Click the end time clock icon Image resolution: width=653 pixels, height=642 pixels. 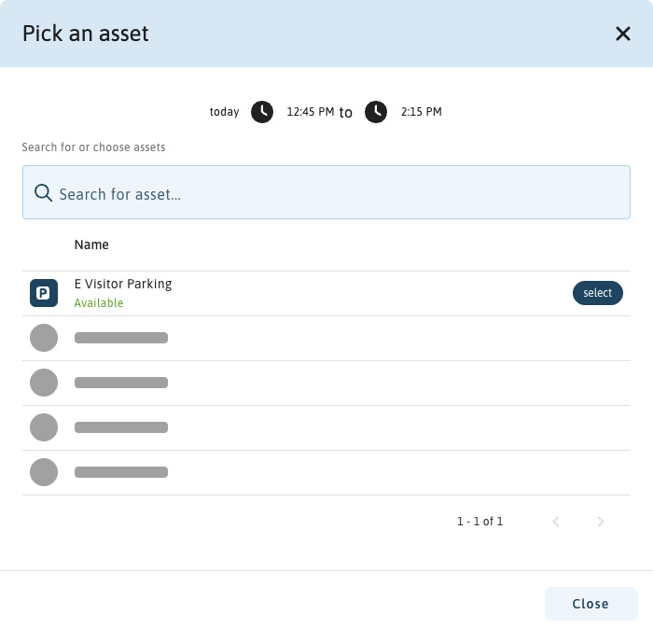coord(376,112)
